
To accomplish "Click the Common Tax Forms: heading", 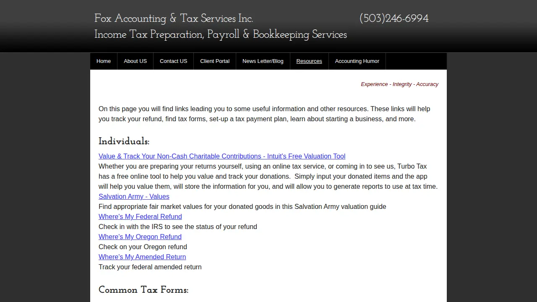I will [143, 290].
